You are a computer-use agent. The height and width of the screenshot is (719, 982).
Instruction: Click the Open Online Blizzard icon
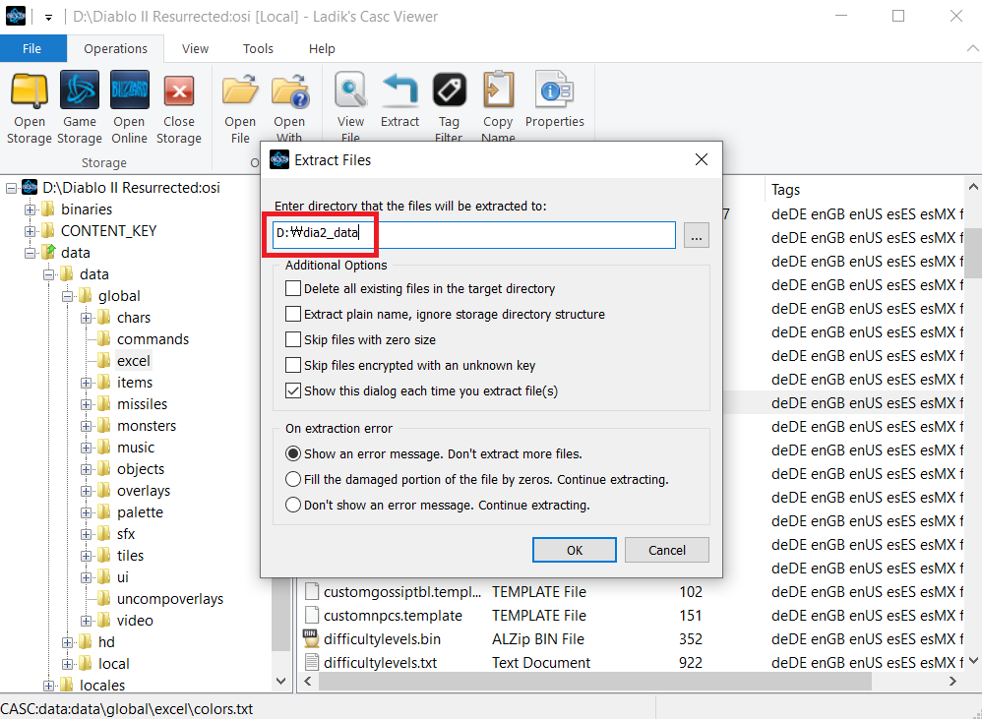click(x=130, y=90)
